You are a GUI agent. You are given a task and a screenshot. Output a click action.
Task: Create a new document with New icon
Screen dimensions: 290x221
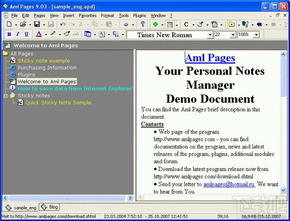(9, 24)
